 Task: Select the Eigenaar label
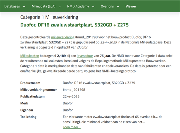click(x=27, y=110)
